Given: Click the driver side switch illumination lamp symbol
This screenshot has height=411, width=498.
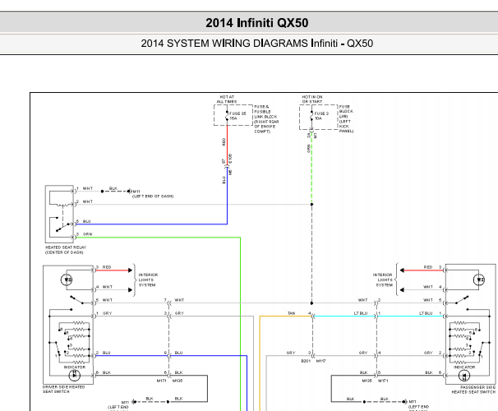Looking at the screenshot, I should click(x=67, y=279).
